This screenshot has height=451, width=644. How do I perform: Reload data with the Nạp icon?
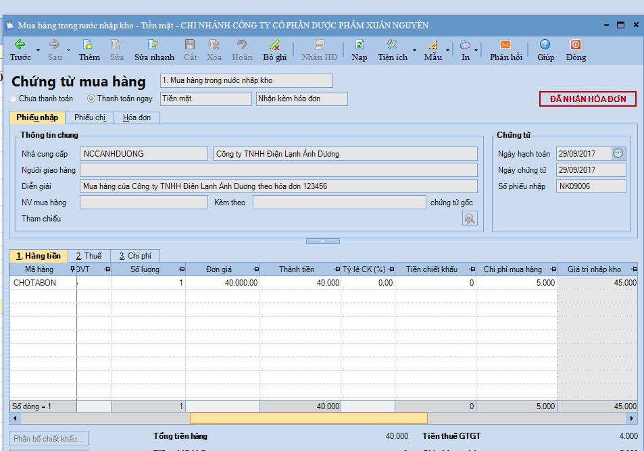pos(360,45)
